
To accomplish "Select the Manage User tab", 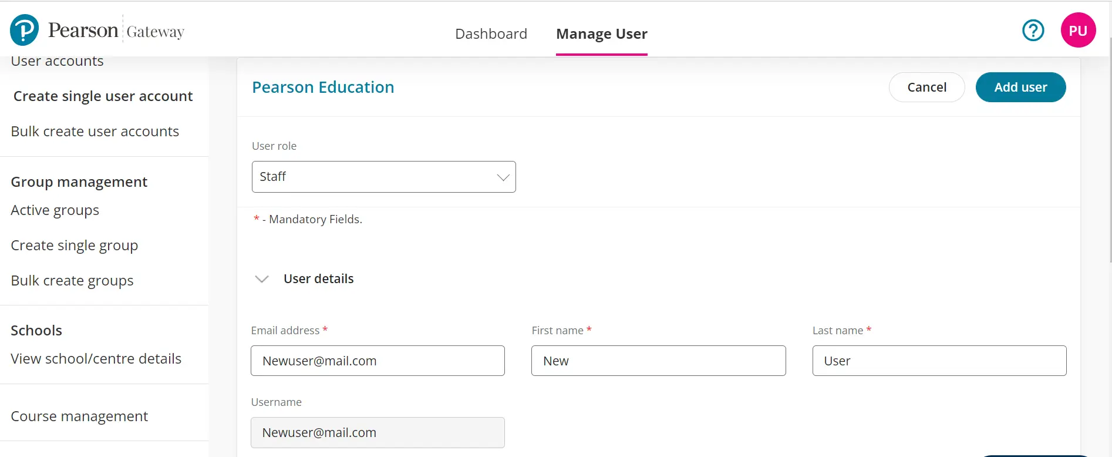I will (x=601, y=34).
